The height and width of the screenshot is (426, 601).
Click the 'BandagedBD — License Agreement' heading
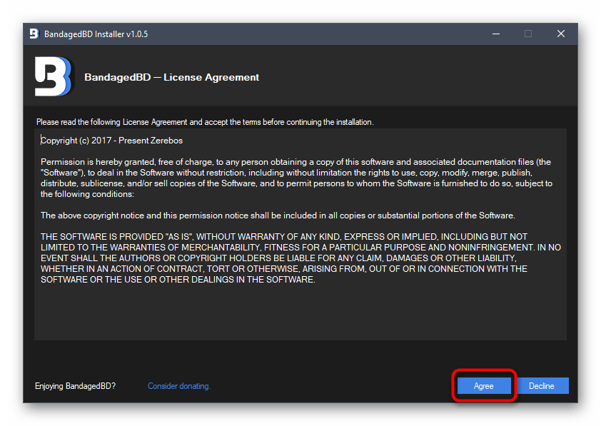pyautogui.click(x=172, y=77)
